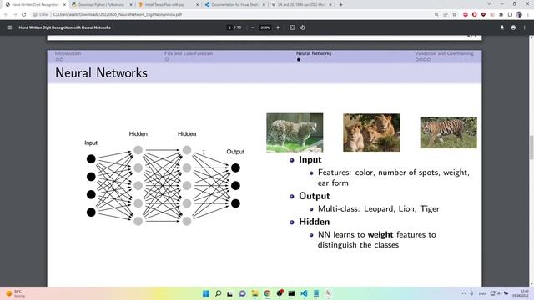Open the tab search dropdown arrow
This screenshot has width=534, height=300.
click(489, 4)
